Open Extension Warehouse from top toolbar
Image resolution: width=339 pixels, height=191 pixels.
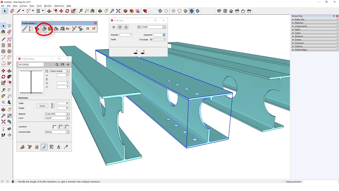click(132, 11)
